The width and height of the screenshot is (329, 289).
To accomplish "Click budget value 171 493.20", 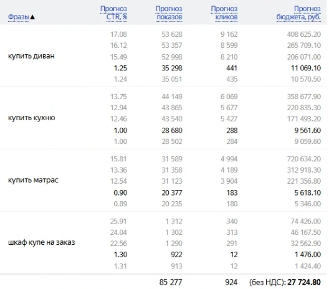I will [304, 119].
